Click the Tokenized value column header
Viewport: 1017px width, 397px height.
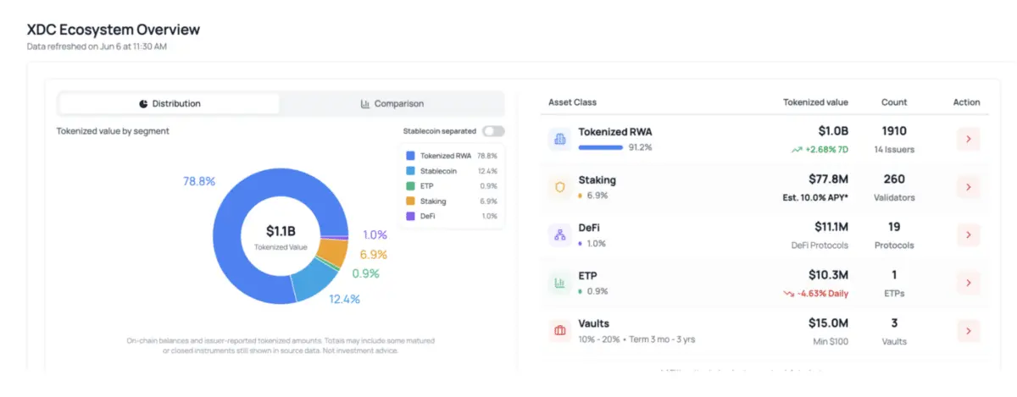click(815, 102)
